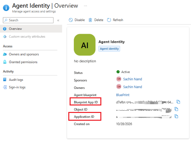This screenshot has height=147, width=191.
Task: Refresh the overview page
Action: tap(115, 20)
